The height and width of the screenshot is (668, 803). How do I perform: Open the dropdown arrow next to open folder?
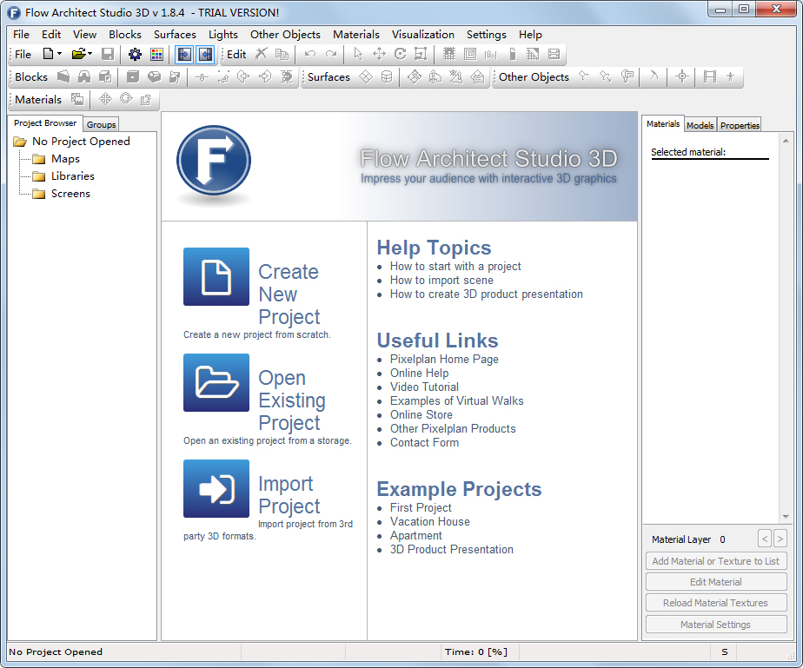(x=90, y=54)
